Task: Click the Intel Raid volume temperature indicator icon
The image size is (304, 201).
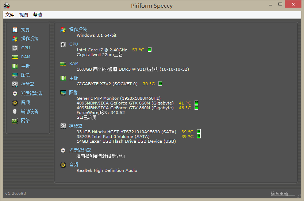Action: [199, 136]
